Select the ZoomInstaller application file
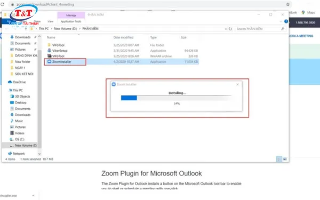This screenshot has height=200, width=320. (122, 62)
